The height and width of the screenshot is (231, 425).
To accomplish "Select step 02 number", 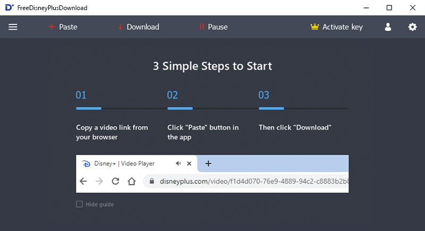I will coord(172,95).
